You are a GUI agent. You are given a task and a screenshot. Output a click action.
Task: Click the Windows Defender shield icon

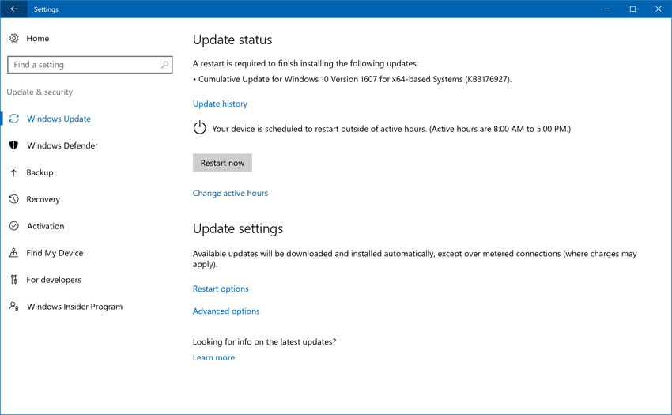pyautogui.click(x=13, y=145)
